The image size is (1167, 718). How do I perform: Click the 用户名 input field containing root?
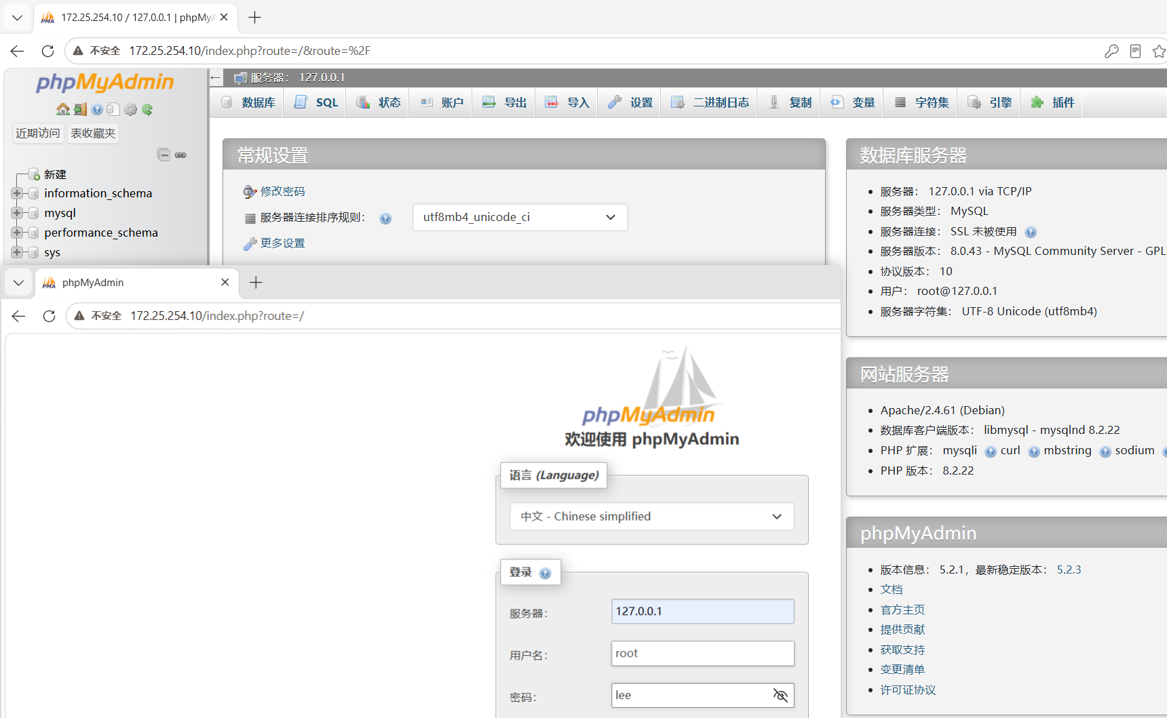[x=702, y=654]
